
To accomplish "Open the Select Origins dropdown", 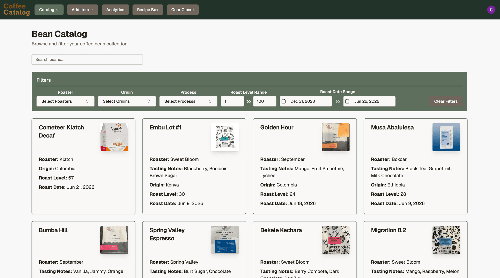I will 127,101.
